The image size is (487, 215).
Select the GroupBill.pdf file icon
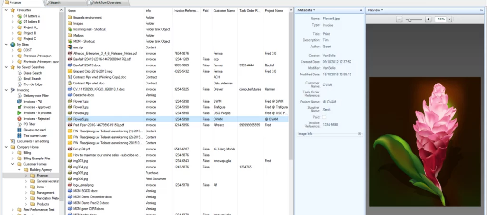70,149
